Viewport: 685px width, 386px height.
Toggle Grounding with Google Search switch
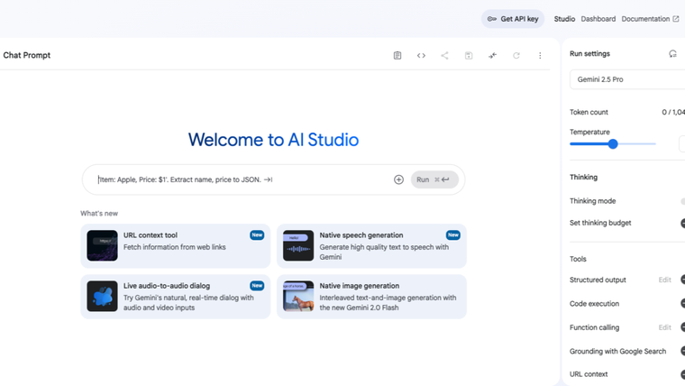click(x=682, y=351)
